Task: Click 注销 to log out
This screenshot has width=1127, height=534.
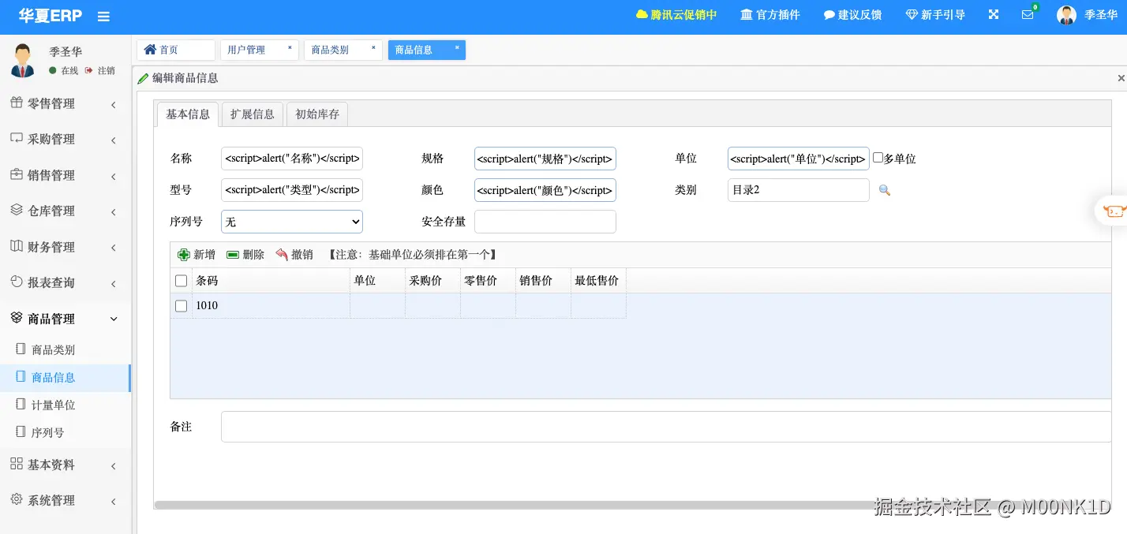Action: [x=106, y=69]
